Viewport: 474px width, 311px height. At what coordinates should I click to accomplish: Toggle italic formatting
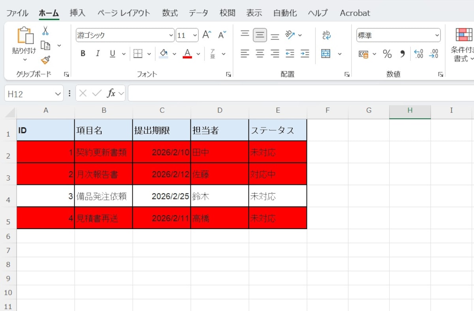tap(98, 54)
